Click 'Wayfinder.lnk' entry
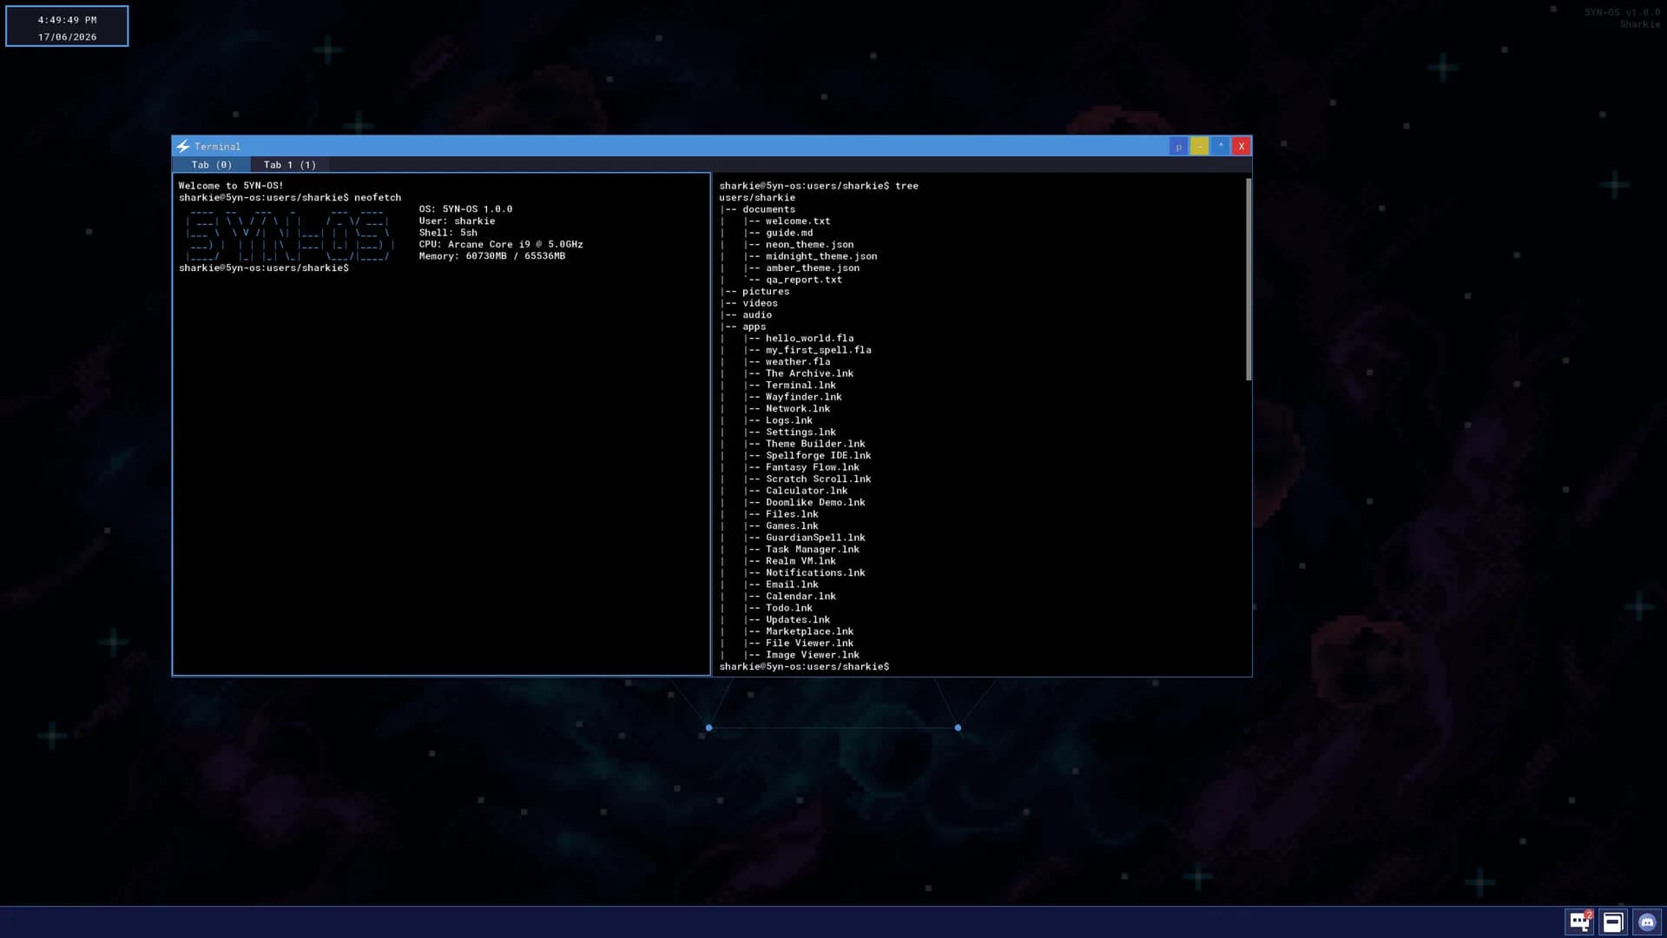 804,397
